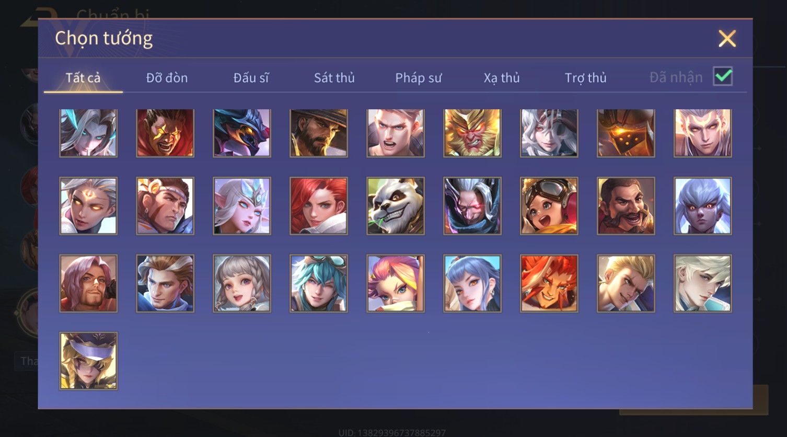Select the Tất cả tab
This screenshot has width=787, height=437.
click(83, 78)
